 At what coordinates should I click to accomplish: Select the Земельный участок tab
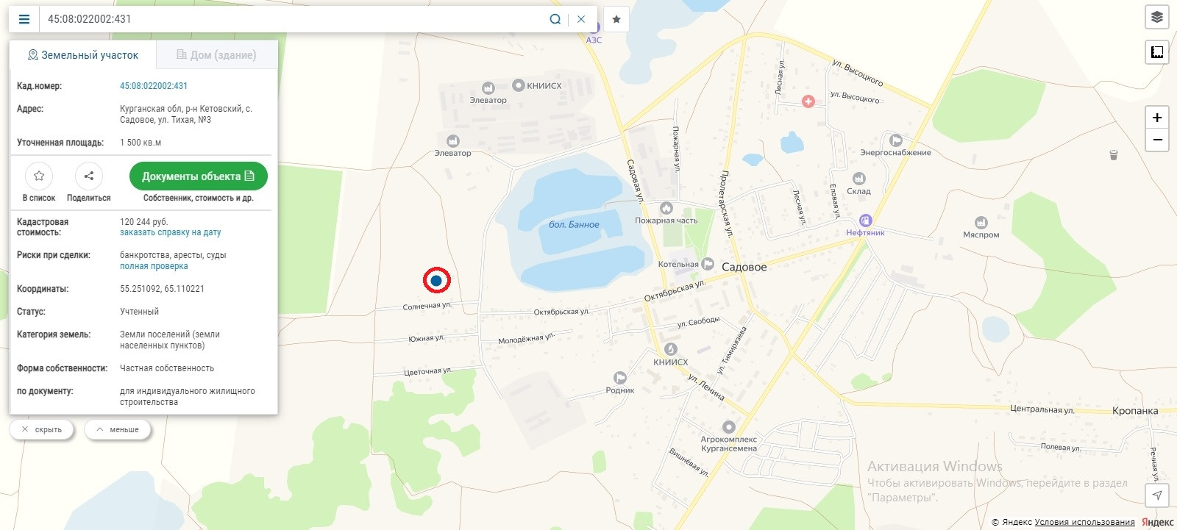pyautogui.click(x=82, y=55)
